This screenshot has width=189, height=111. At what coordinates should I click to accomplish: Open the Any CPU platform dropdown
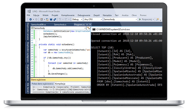pos(92,19)
